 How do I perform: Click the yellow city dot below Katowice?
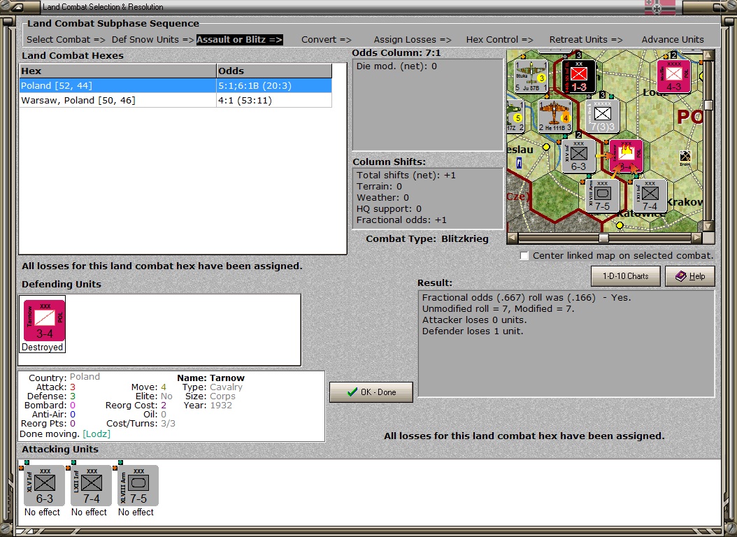tap(620, 226)
